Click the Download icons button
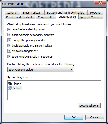Viewport: 108px width, 124px height. click(x=89, y=106)
